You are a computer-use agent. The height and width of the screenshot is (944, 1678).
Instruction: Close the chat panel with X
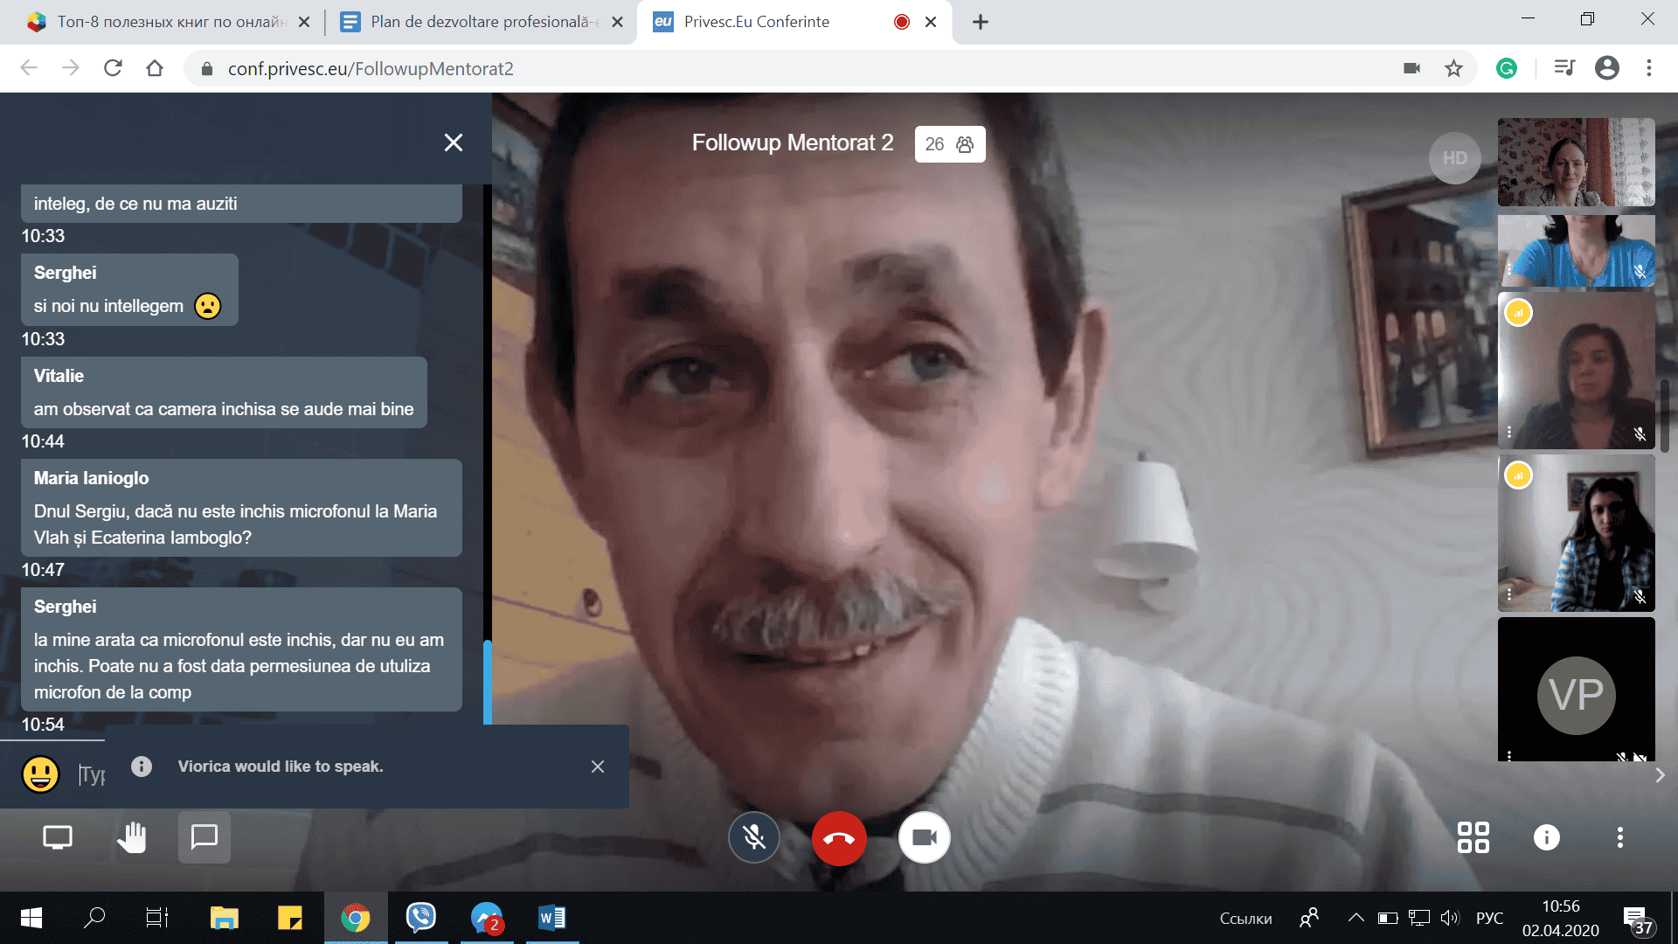(x=453, y=142)
